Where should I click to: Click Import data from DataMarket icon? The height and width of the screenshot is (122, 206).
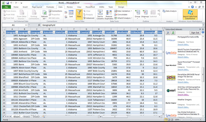190,12
